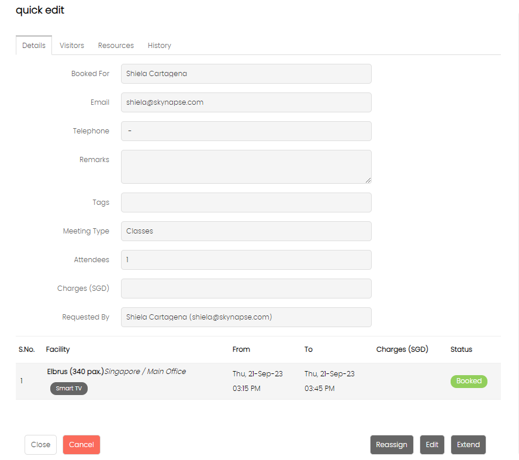Click the Charges (SGD) column header
519x460 pixels.
(402, 349)
